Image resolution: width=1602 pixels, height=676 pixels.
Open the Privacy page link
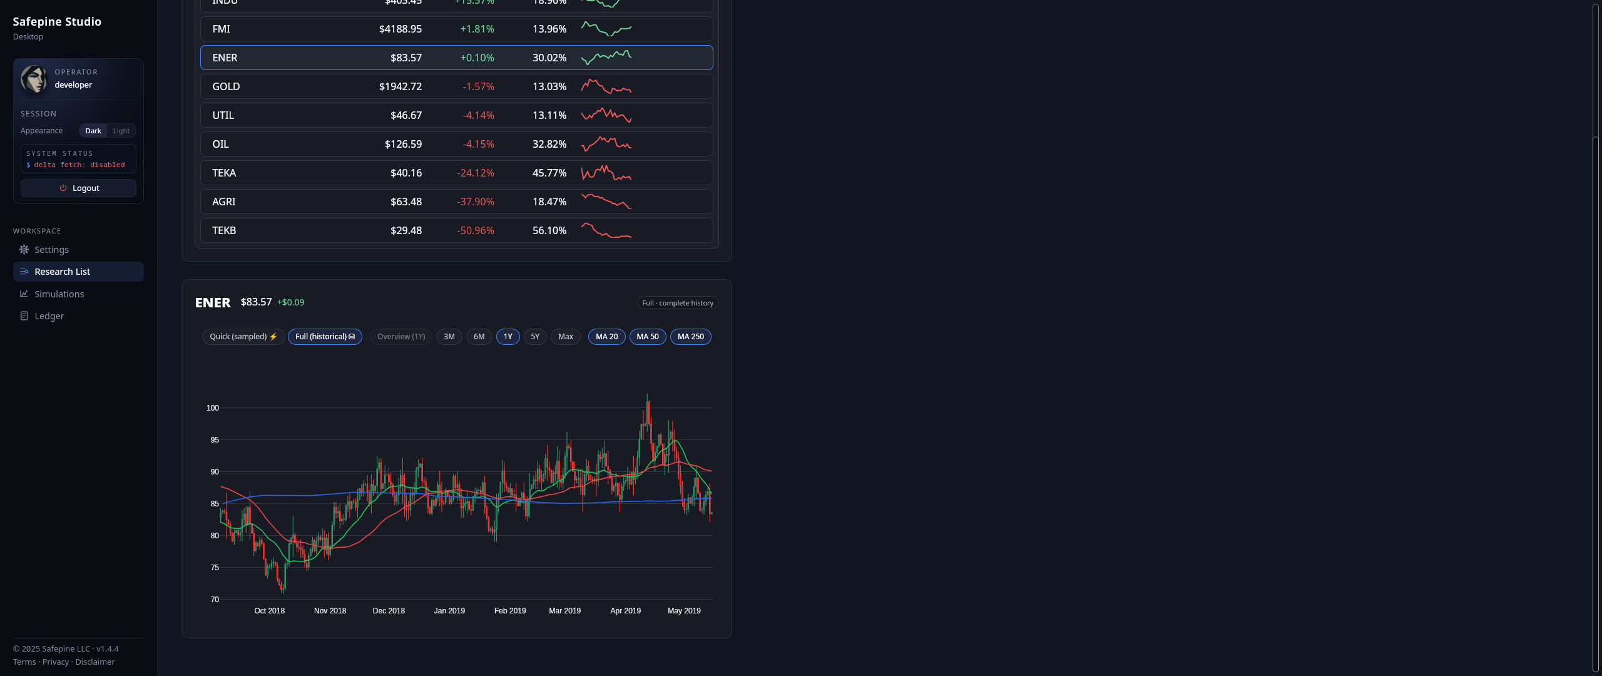pos(56,662)
